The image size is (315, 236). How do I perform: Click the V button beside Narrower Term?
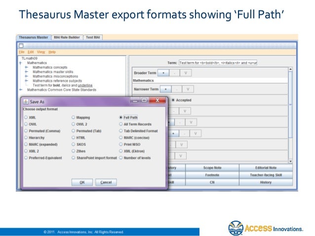coord(188,89)
